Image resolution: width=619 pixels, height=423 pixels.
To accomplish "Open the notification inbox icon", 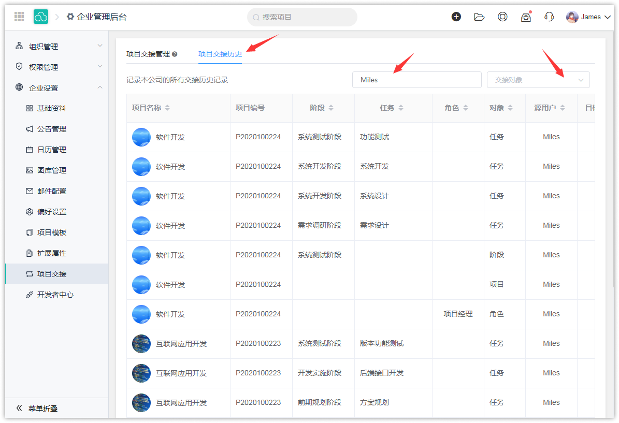I will (526, 17).
